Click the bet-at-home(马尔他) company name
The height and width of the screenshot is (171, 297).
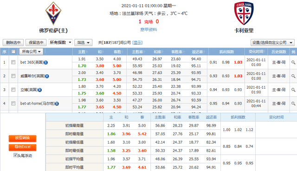pyautogui.click(x=38, y=104)
